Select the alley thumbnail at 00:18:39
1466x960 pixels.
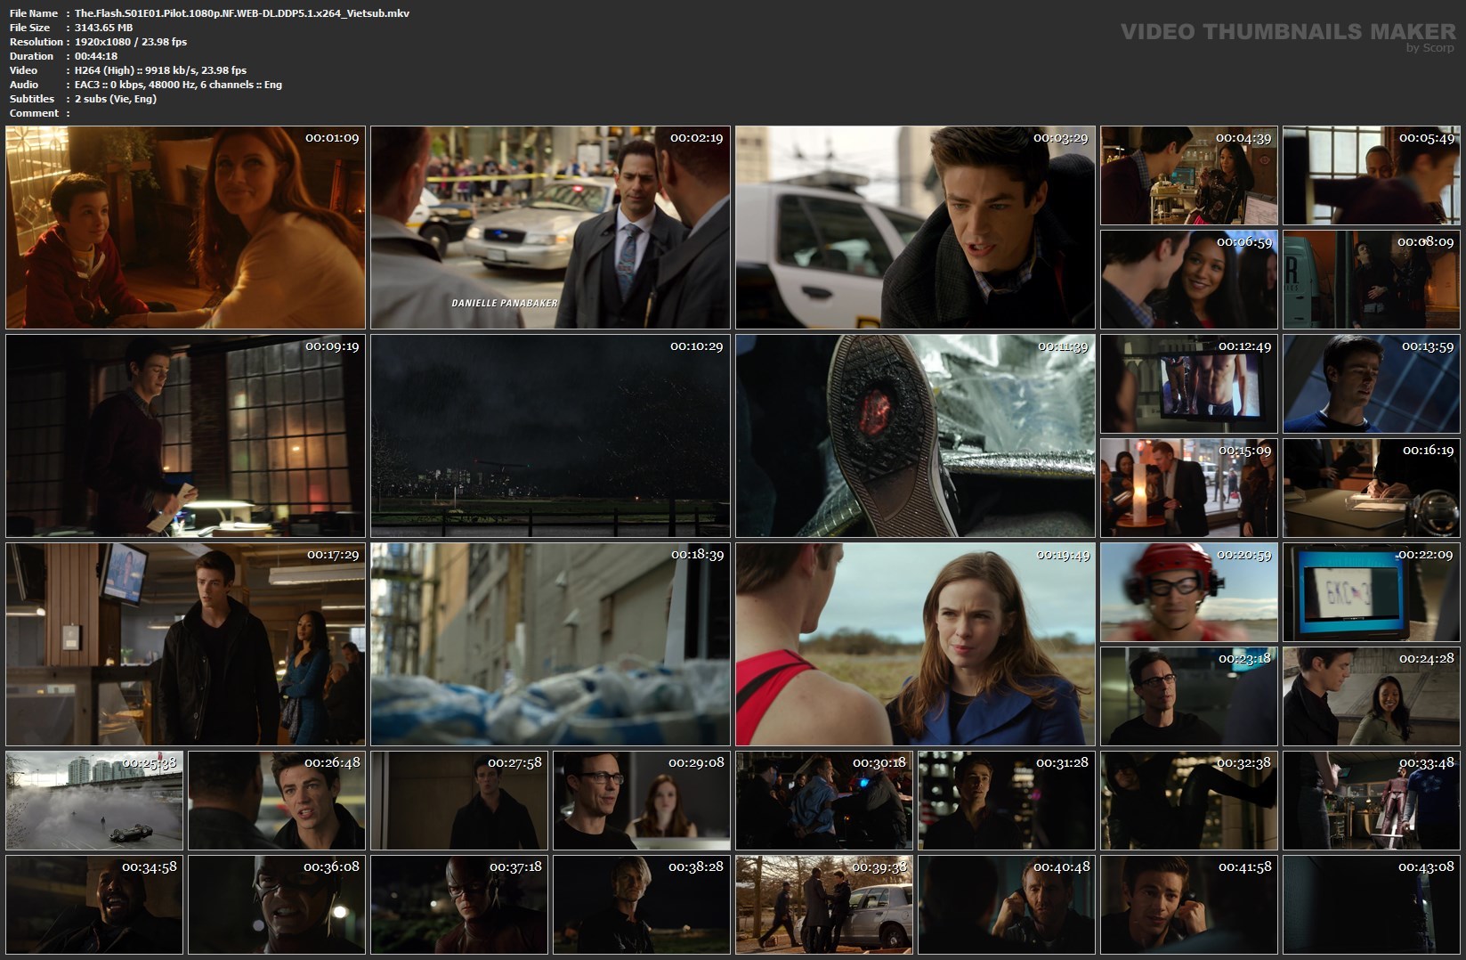pos(550,644)
